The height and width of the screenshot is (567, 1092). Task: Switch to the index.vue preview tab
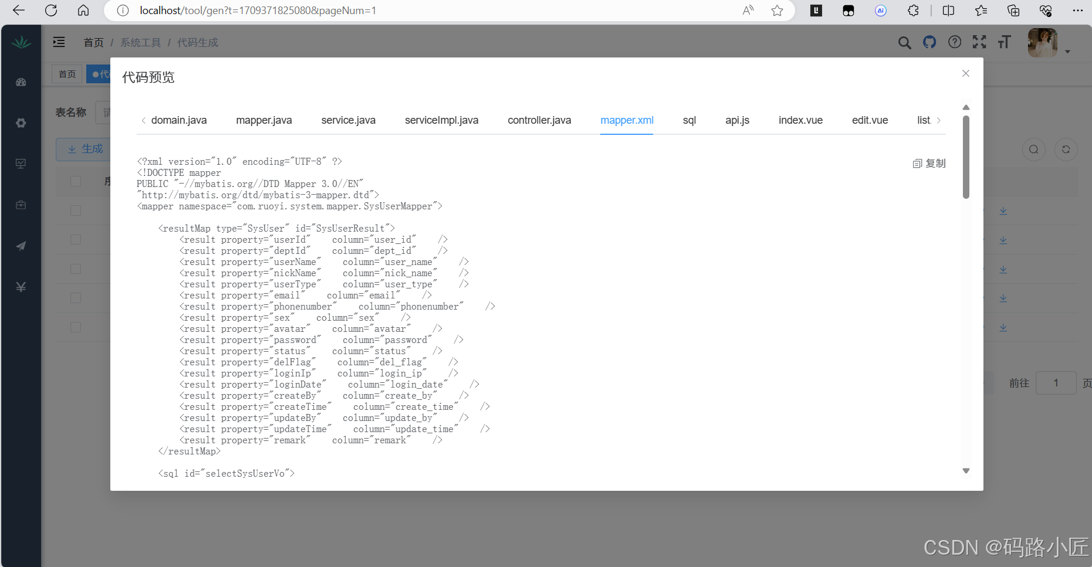(800, 120)
